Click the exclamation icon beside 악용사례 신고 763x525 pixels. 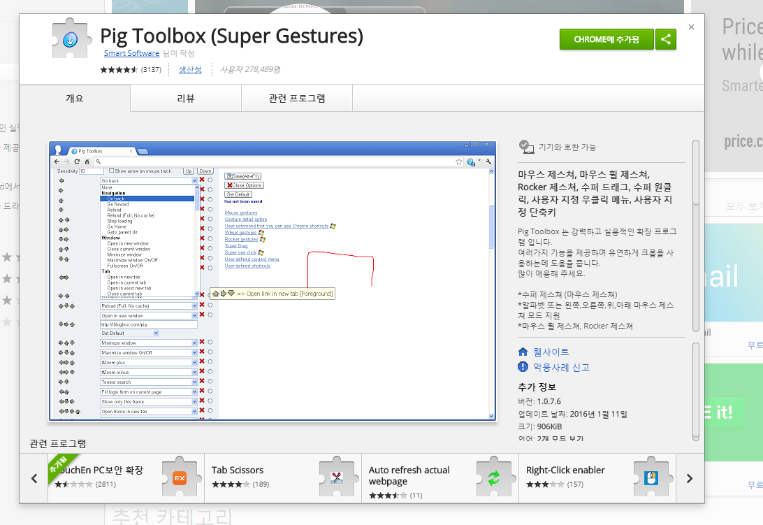(x=523, y=367)
